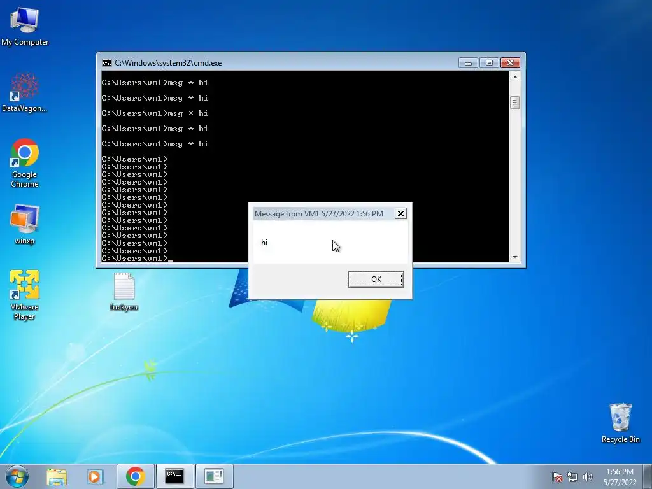Click the network icon in system tray

572,477
